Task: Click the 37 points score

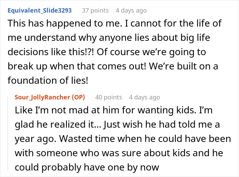Action: pos(95,10)
